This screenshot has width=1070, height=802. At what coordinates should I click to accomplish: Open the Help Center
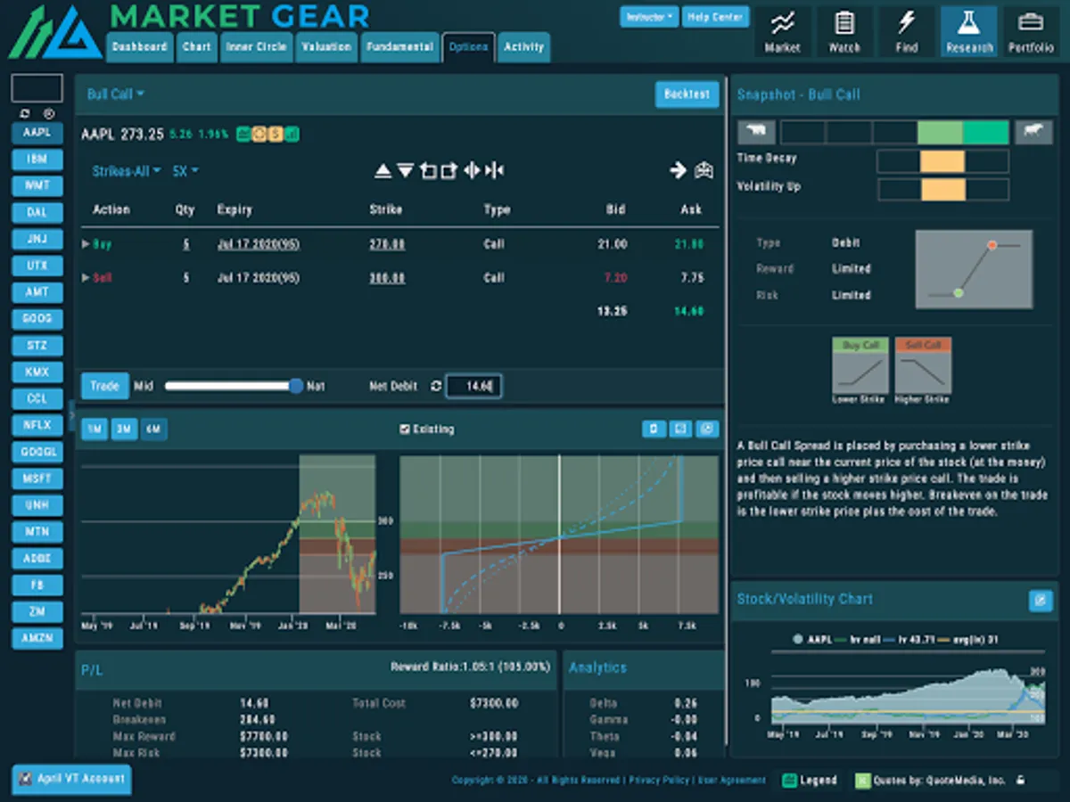coord(717,17)
